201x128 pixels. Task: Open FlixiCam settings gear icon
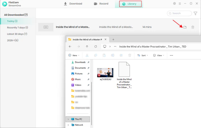pos(174,3)
